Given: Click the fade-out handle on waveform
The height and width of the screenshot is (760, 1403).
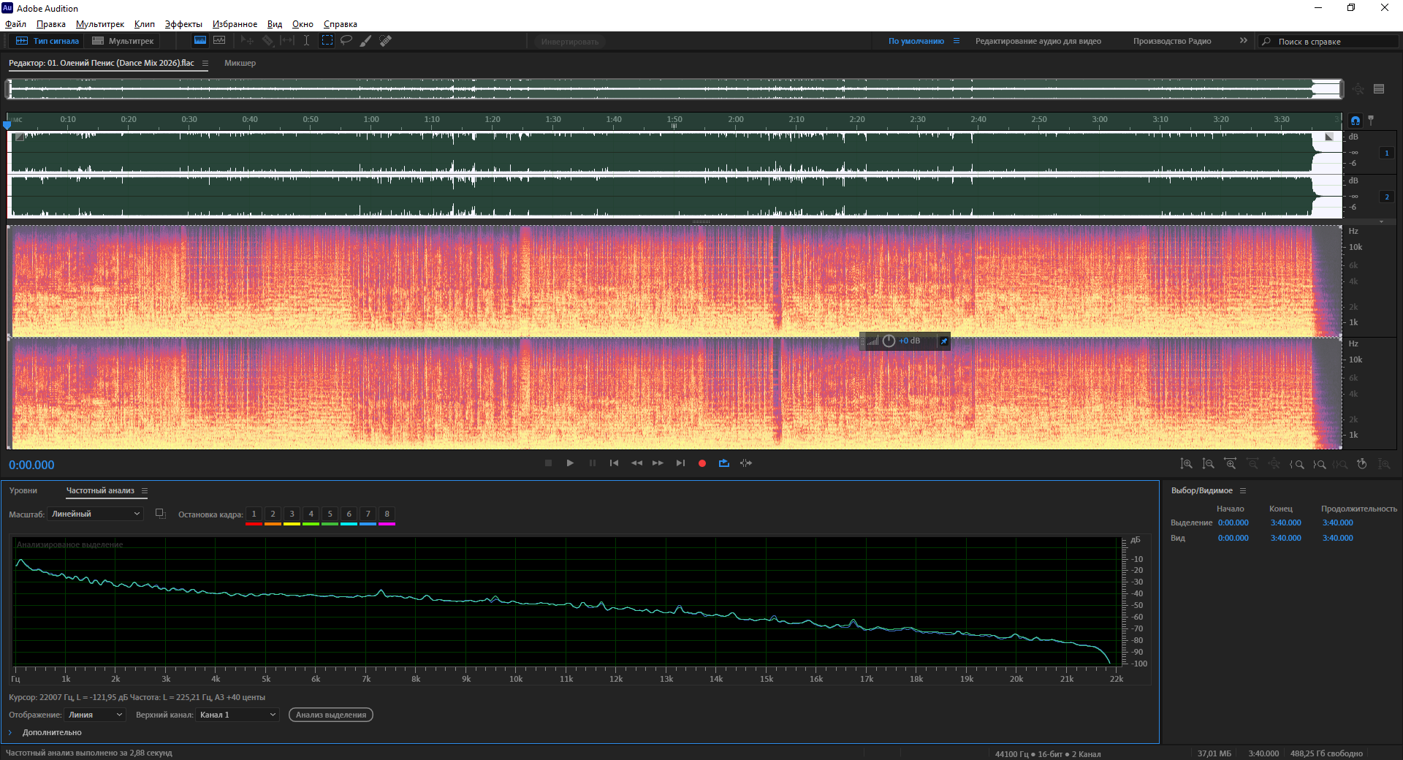Looking at the screenshot, I should pyautogui.click(x=1329, y=137).
